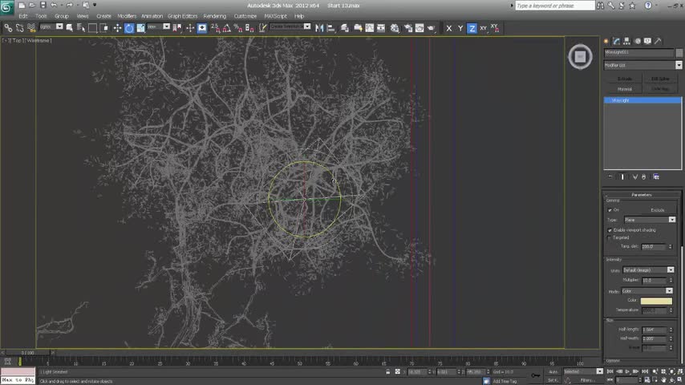Click the Exclude button in General
685x385 pixels.
click(x=657, y=210)
